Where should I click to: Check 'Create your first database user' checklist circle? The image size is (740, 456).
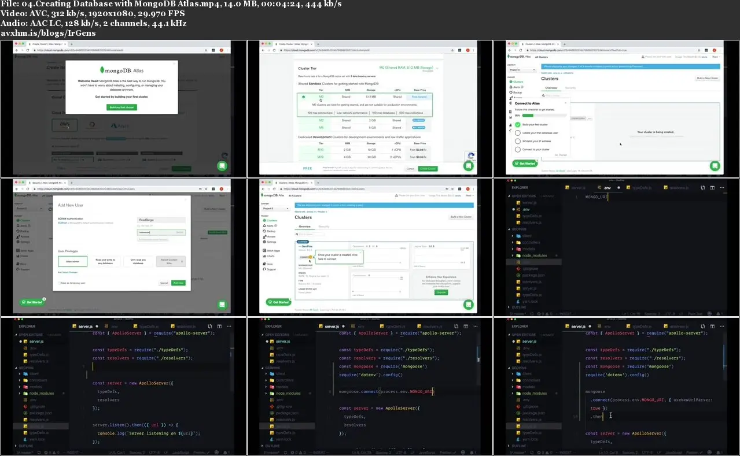pyautogui.click(x=517, y=133)
